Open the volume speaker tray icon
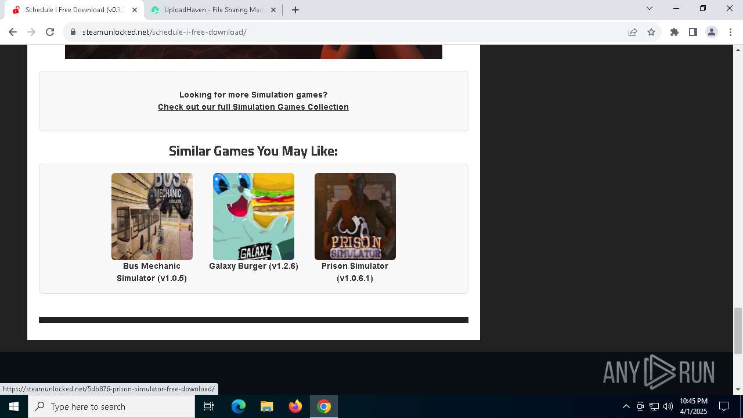 point(668,406)
